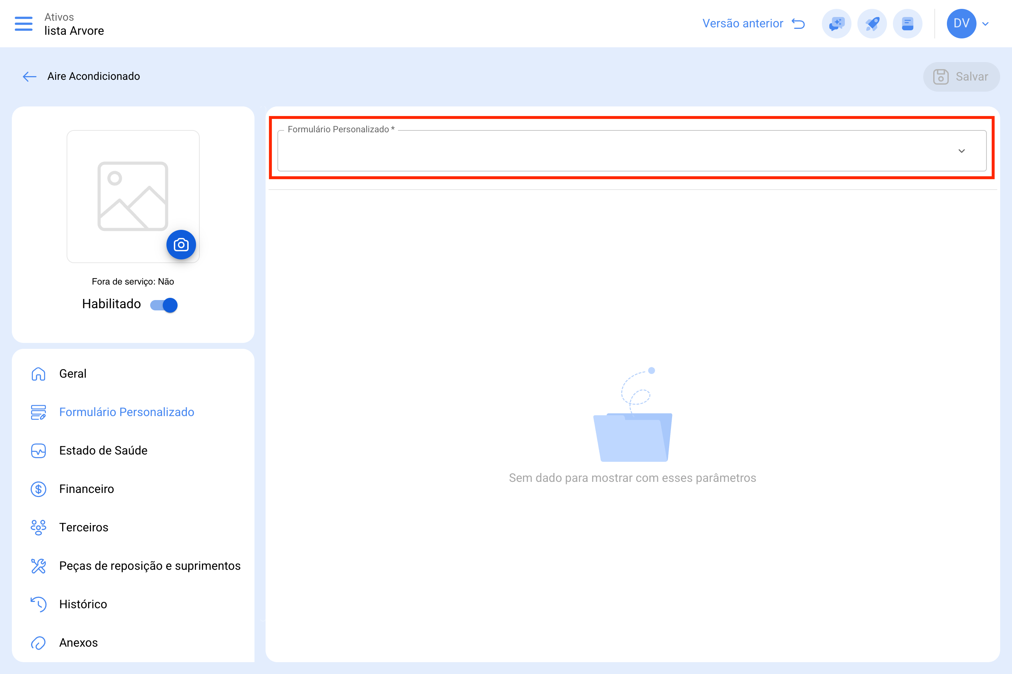The width and height of the screenshot is (1012, 674).
Task: Expand the user account chevron
Action: click(986, 24)
